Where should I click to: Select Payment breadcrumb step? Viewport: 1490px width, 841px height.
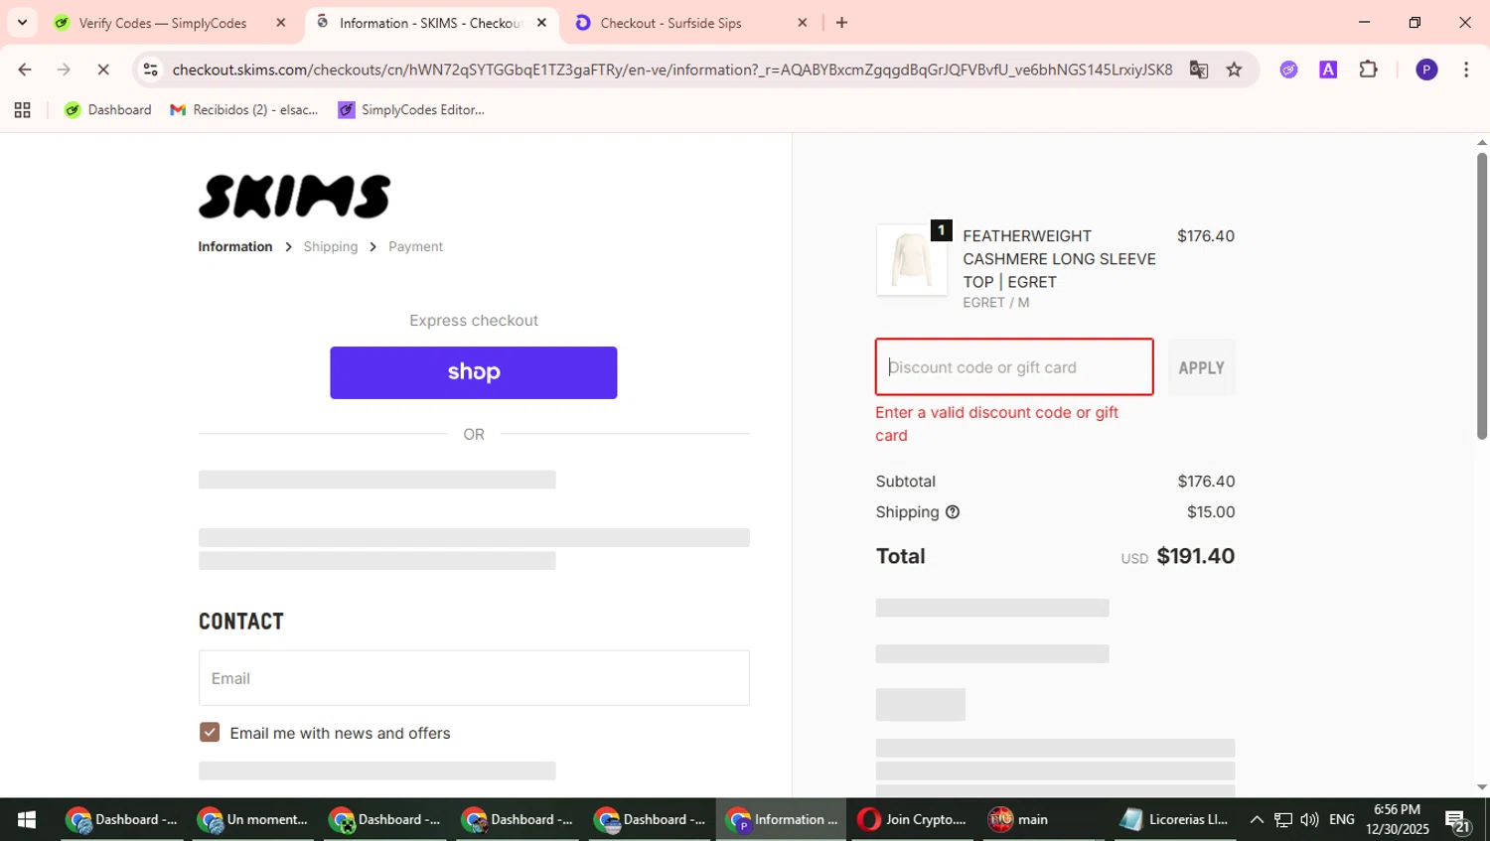pyautogui.click(x=415, y=246)
